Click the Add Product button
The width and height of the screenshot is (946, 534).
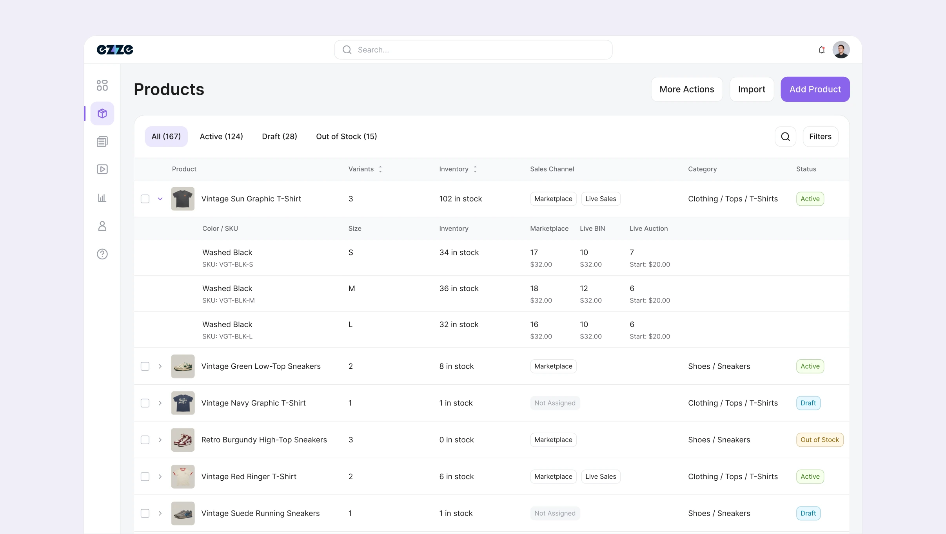pos(815,89)
